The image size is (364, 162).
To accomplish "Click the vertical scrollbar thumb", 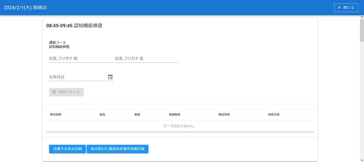I will pos(362,30).
